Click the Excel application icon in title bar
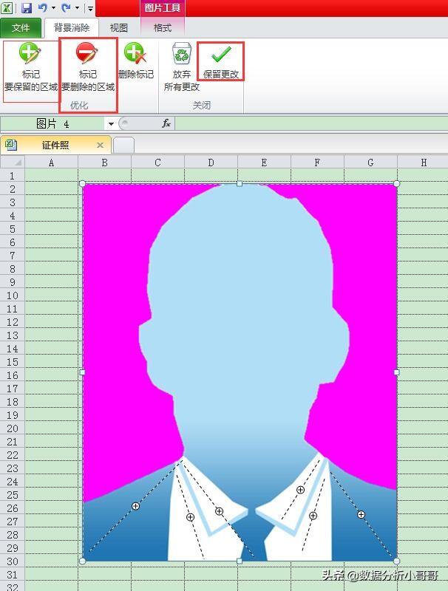Screen dimensions: 448x591 click(7, 7)
